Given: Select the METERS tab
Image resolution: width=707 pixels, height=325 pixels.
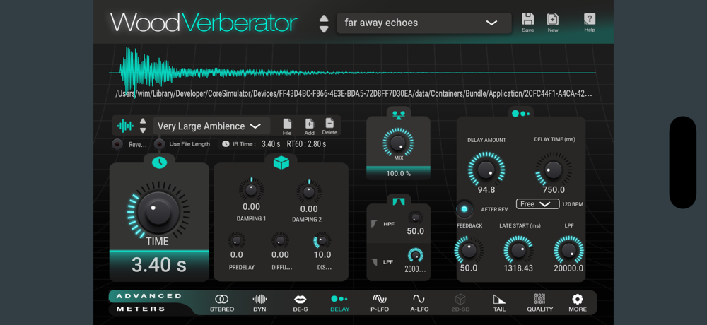Looking at the screenshot, I should (141, 309).
